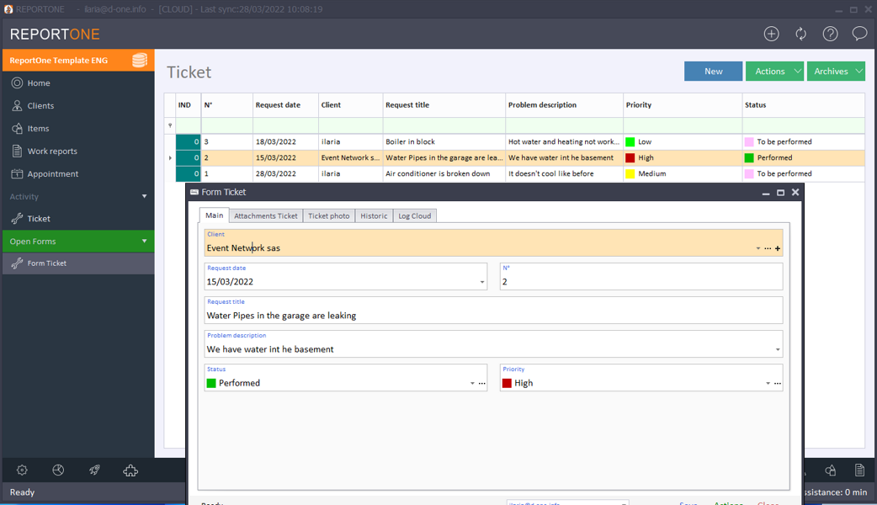Collapse the Open Forms section in sidebar

pyautogui.click(x=144, y=242)
